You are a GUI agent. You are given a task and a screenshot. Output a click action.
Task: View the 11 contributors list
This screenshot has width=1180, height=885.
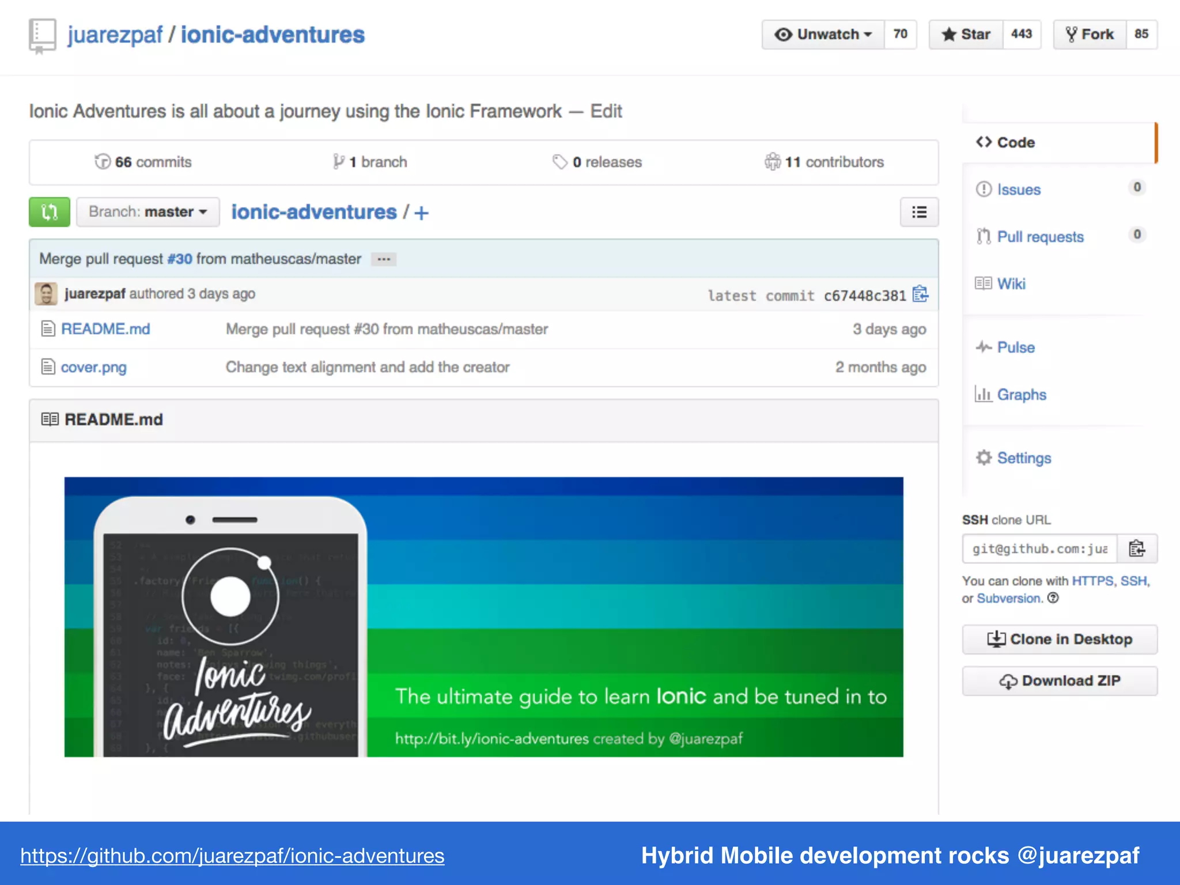point(824,162)
